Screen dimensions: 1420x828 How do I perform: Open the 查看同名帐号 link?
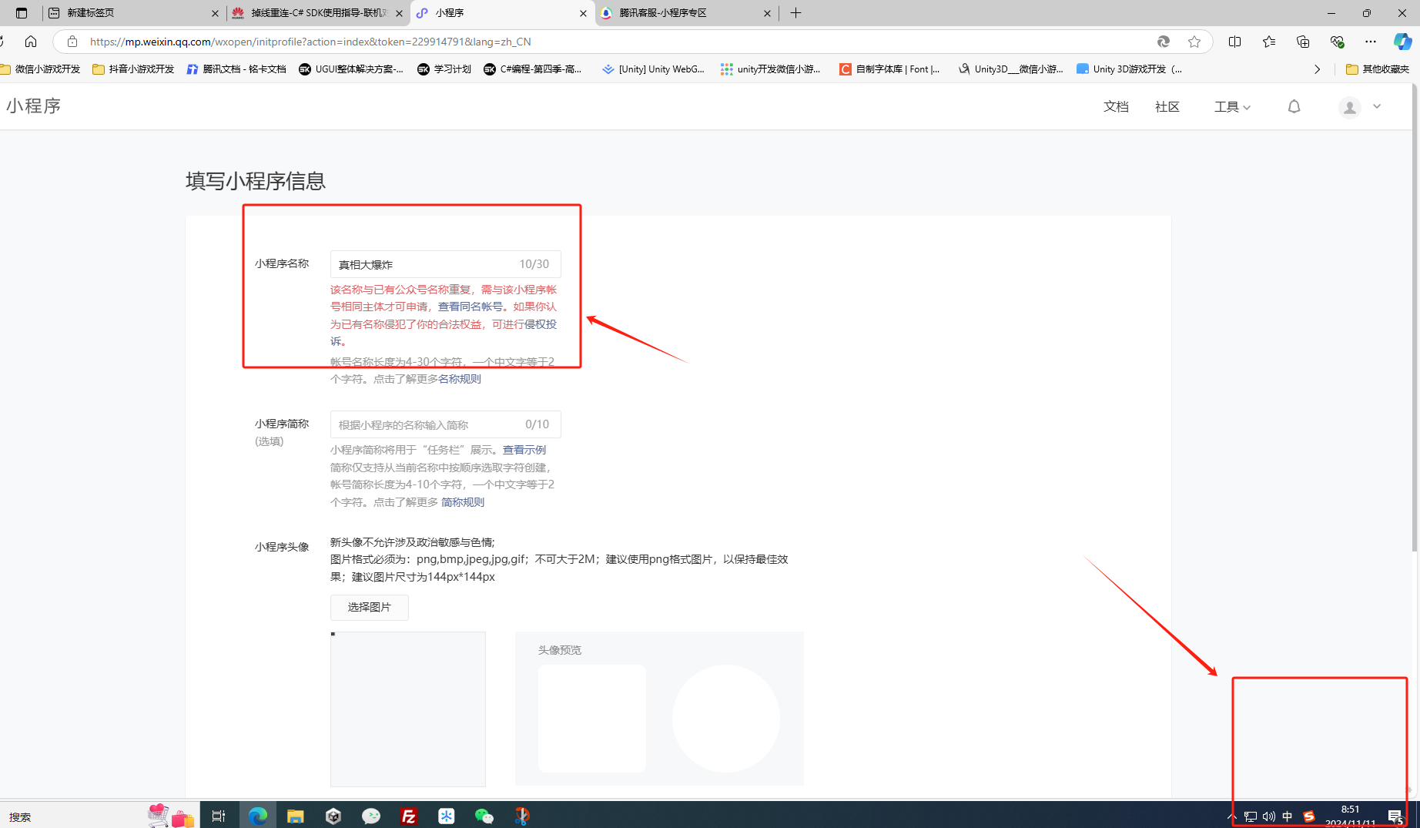click(x=470, y=307)
